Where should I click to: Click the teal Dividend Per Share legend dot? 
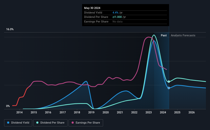[x=37, y=123]
